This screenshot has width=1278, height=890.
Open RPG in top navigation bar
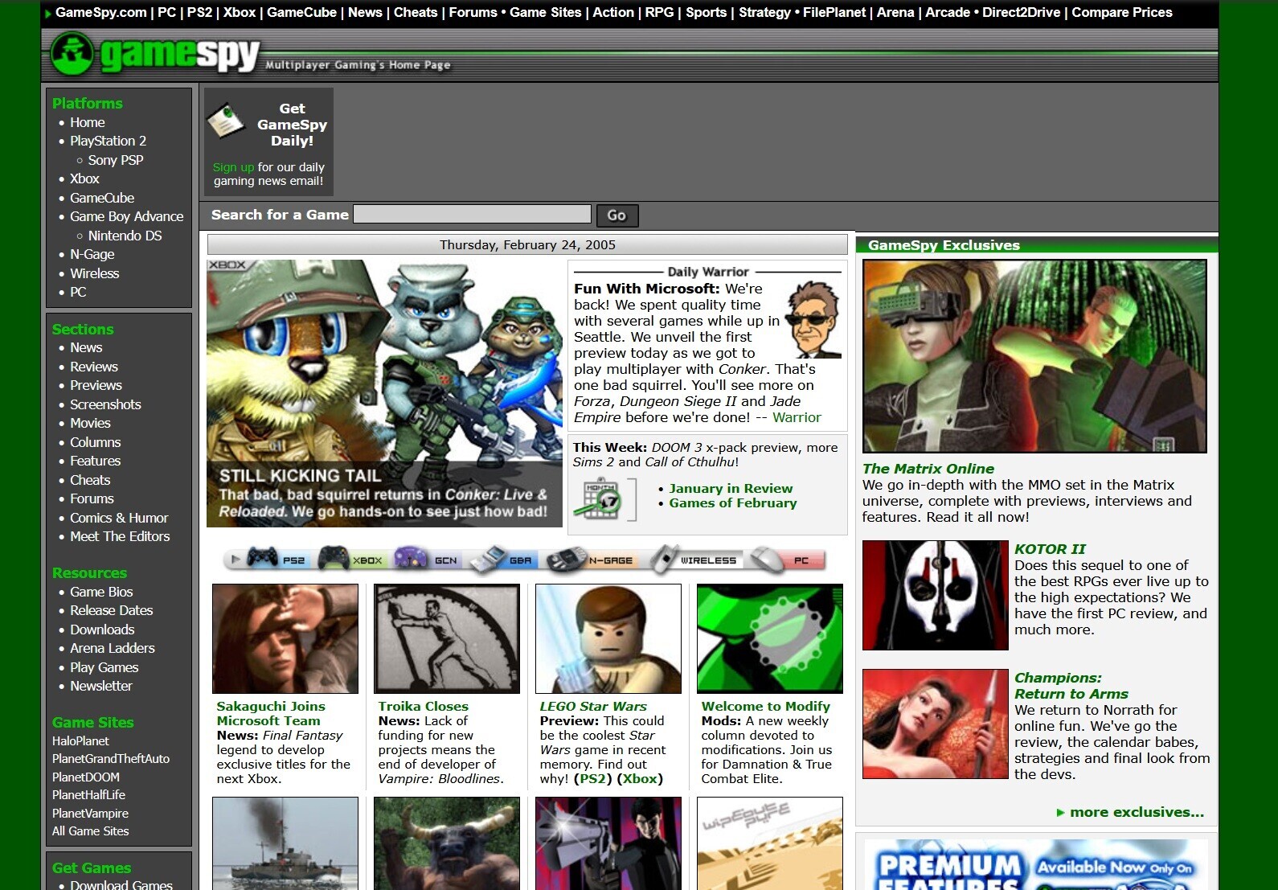[x=659, y=12]
